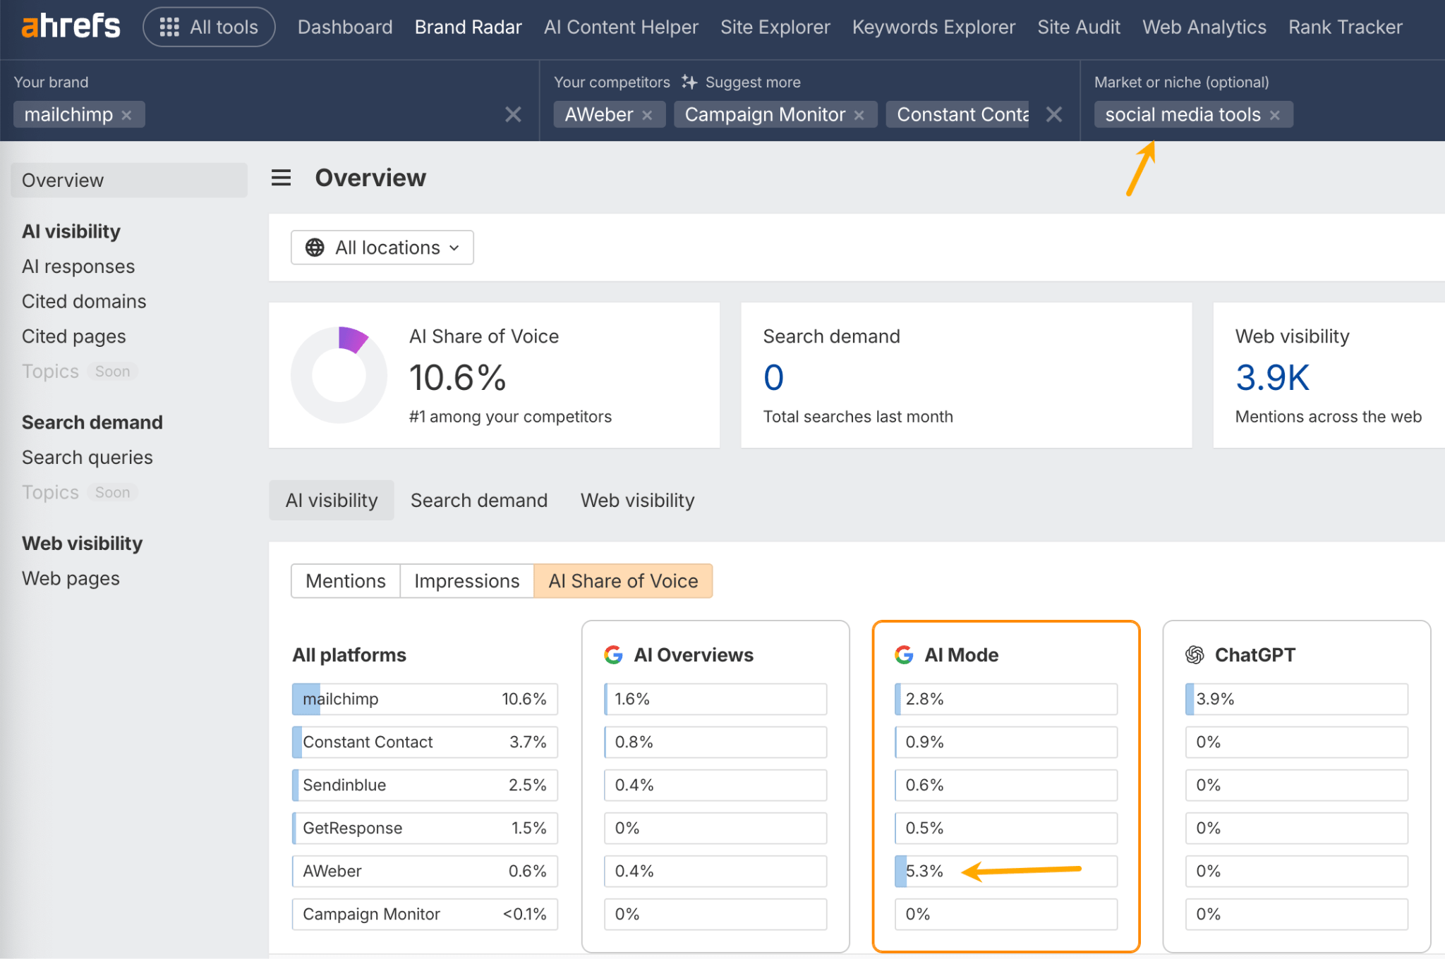Viewport: 1445px width, 959px height.
Task: Navigate to Keywords Explorer
Action: click(x=933, y=27)
